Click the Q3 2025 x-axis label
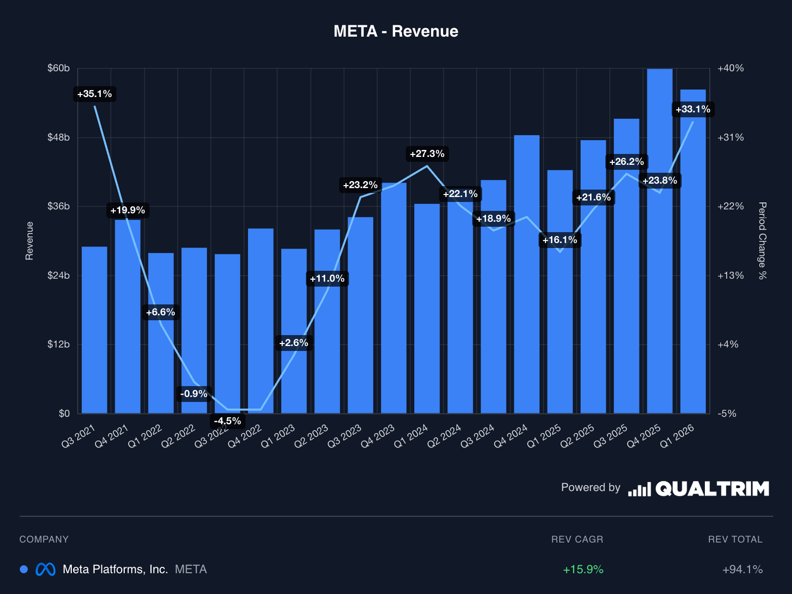792x594 pixels. 610,436
